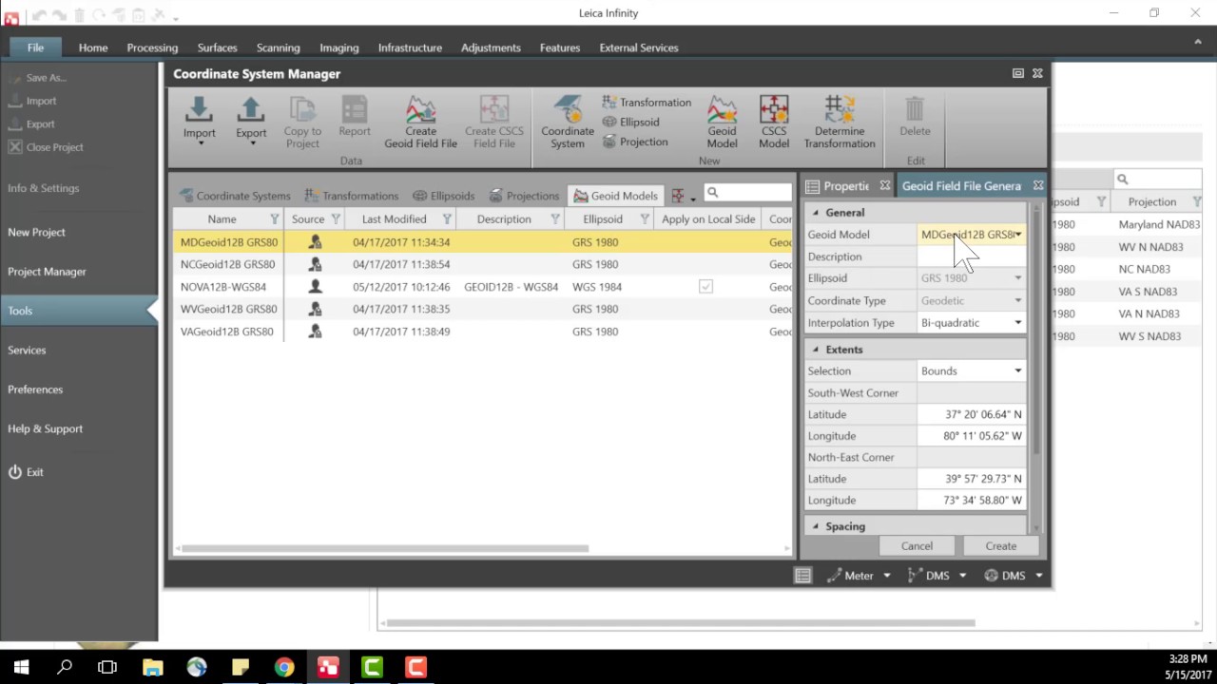Edit the North-East Longitude field

pyautogui.click(x=971, y=500)
